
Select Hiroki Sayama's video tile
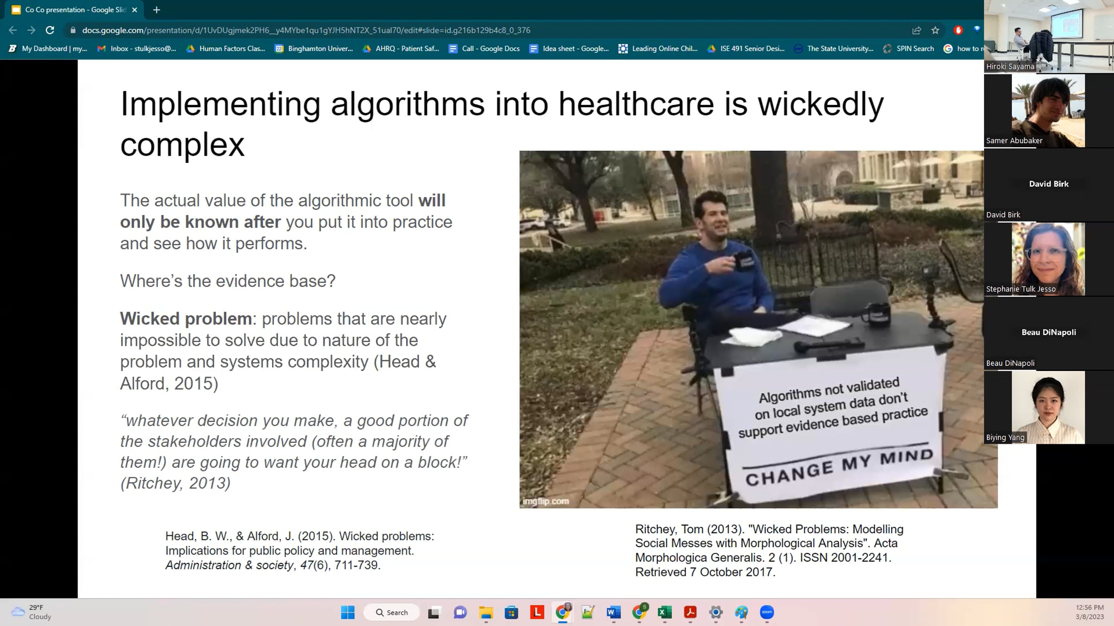[x=1049, y=36]
